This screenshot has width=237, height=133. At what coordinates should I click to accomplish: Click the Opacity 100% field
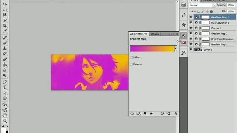pos(231,5)
